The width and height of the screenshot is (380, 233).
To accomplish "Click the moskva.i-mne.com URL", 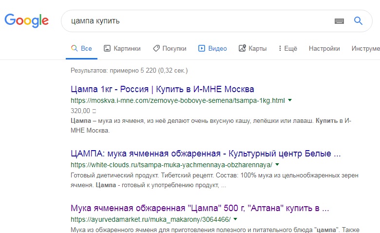I will click(178, 100).
